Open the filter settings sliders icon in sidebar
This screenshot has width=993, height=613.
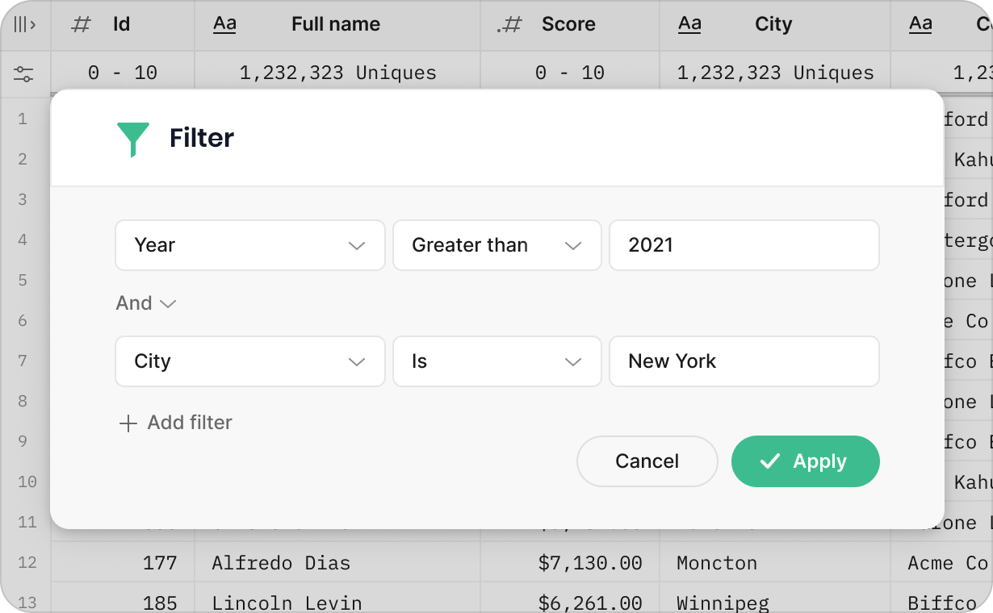pyautogui.click(x=24, y=74)
